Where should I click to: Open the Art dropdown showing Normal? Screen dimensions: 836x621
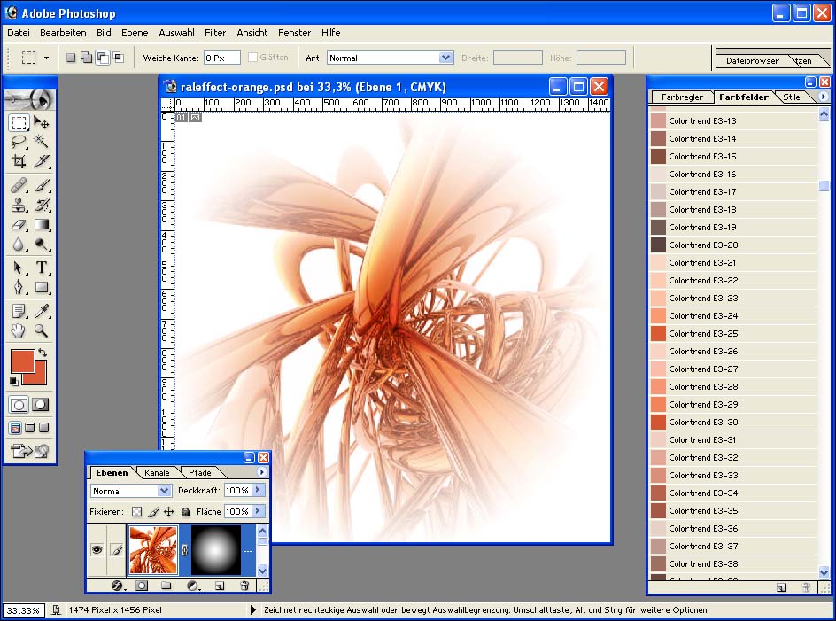391,58
